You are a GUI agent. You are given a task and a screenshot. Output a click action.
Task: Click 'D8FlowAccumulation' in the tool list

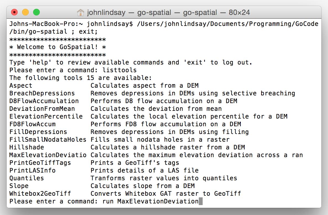click(x=44, y=101)
